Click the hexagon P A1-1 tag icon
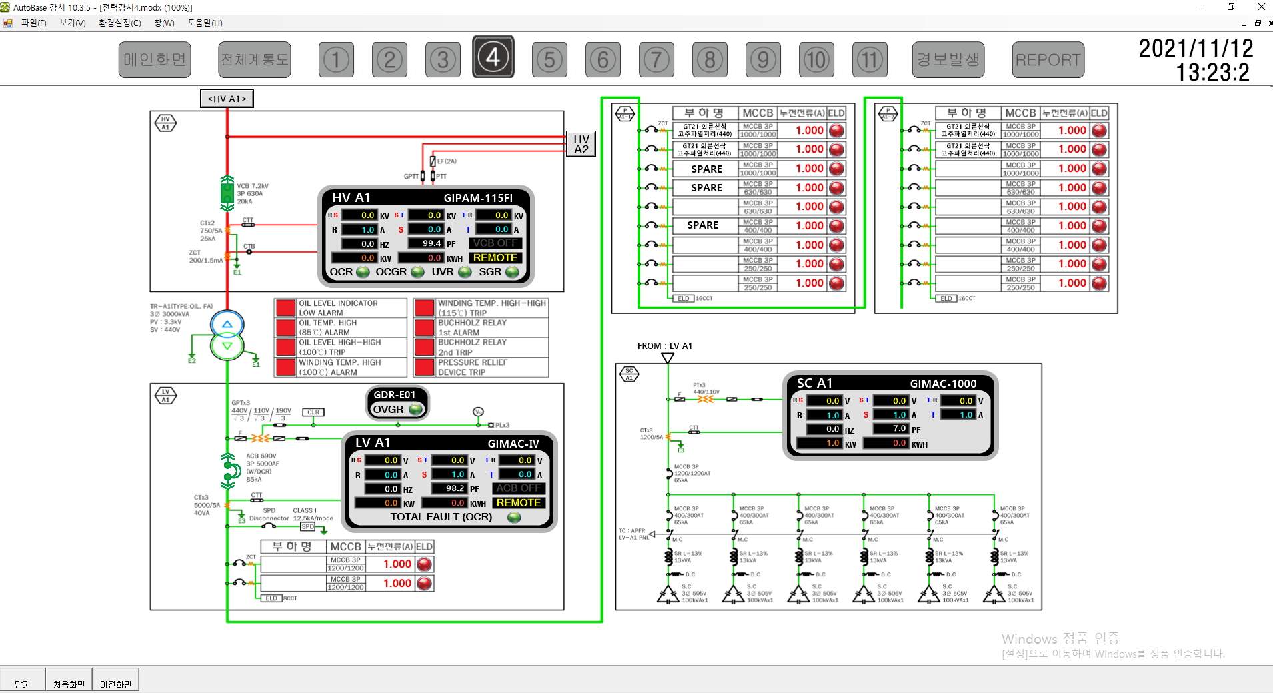This screenshot has height=693, width=1273. pyautogui.click(x=625, y=113)
